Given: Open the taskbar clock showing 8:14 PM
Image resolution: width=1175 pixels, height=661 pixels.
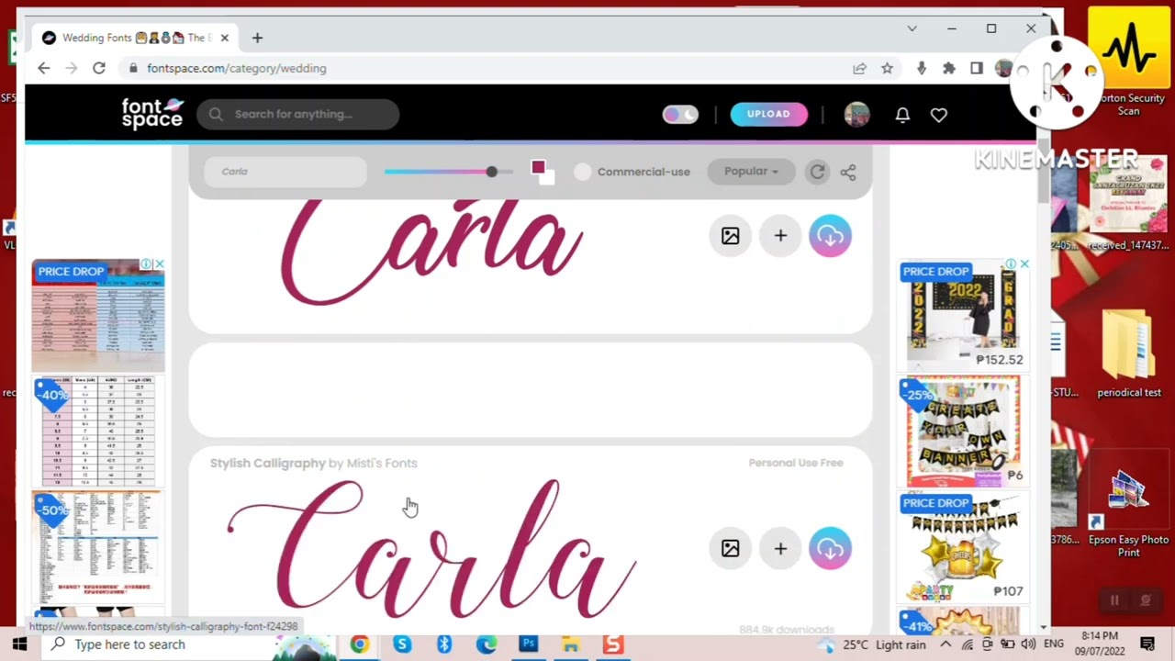Looking at the screenshot, I should 1099,644.
